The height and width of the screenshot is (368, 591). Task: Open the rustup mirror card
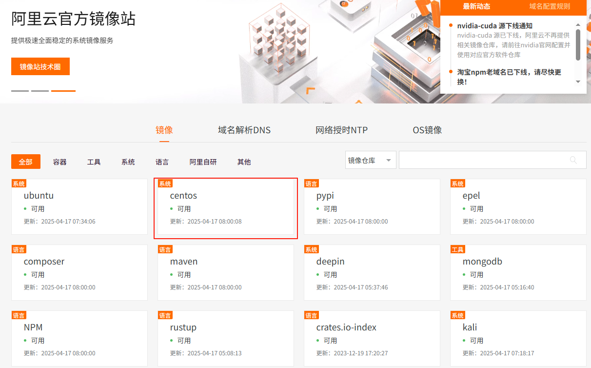(x=226, y=338)
